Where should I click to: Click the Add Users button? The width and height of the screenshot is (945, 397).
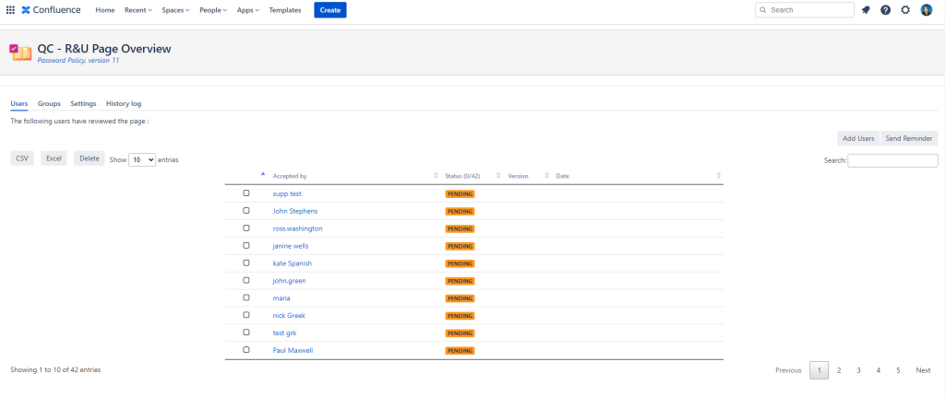[x=858, y=138]
